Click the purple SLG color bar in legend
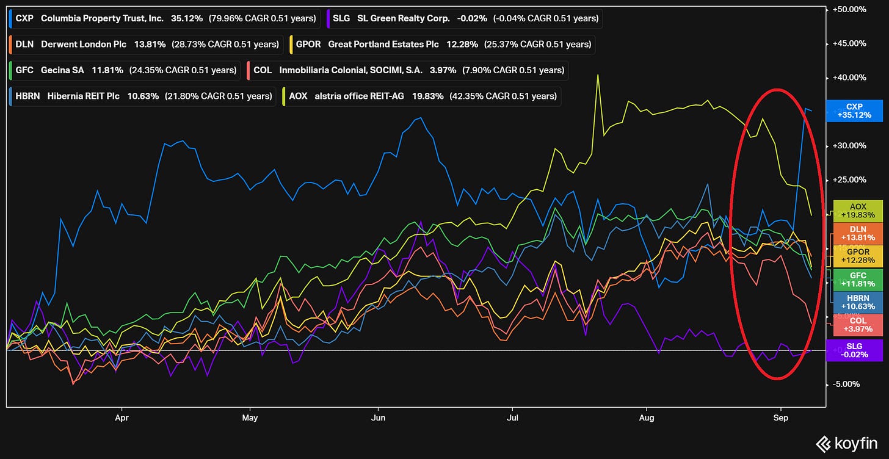889x459 pixels. pyautogui.click(x=328, y=18)
